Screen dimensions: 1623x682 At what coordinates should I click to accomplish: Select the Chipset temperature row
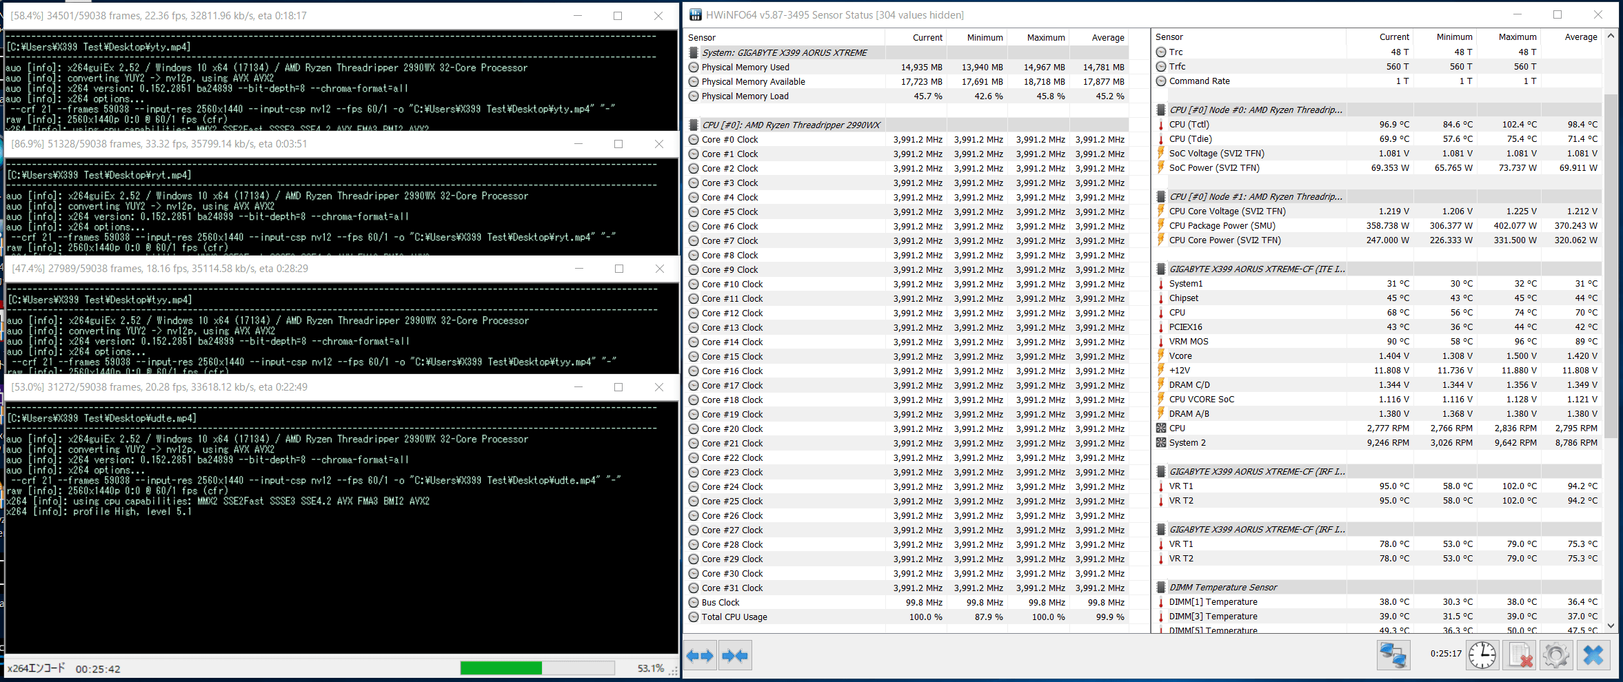[x=1377, y=298]
